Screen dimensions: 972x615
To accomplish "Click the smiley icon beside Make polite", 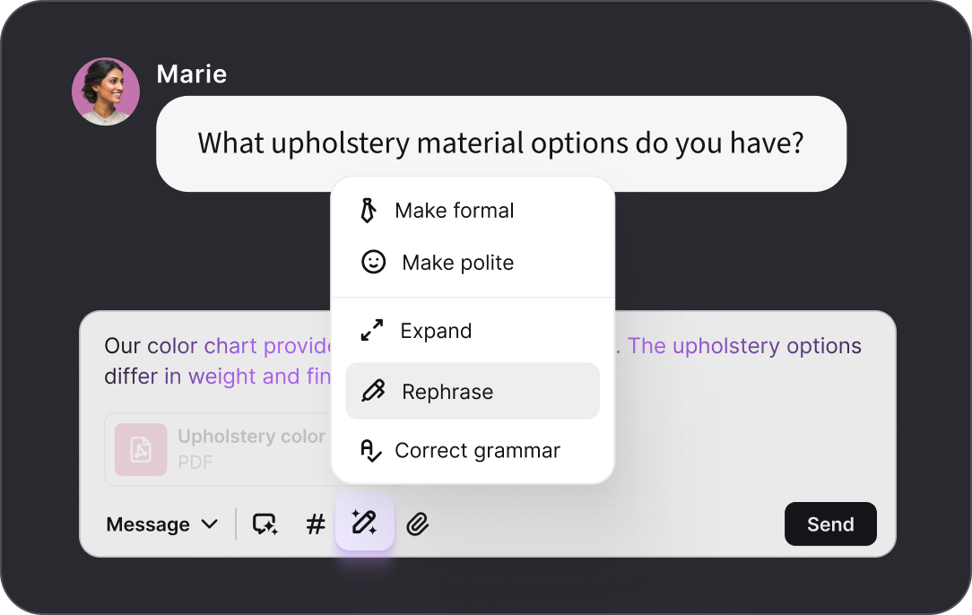I will (372, 262).
